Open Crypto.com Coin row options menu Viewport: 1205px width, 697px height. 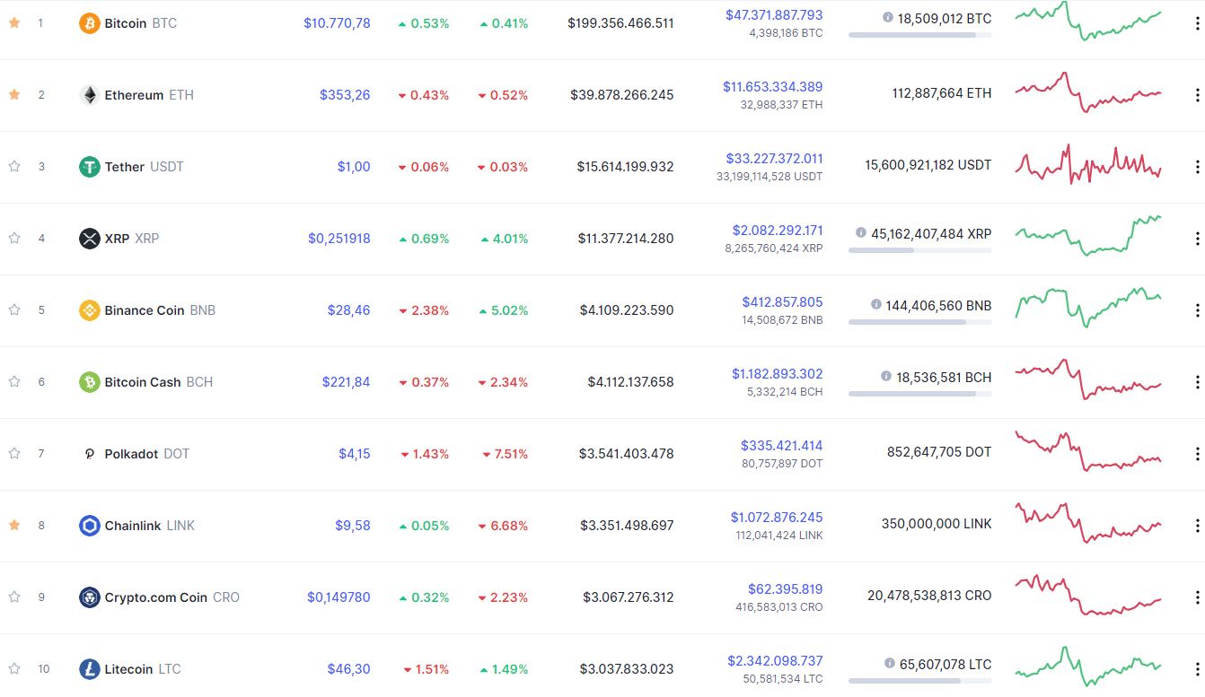click(x=1197, y=597)
